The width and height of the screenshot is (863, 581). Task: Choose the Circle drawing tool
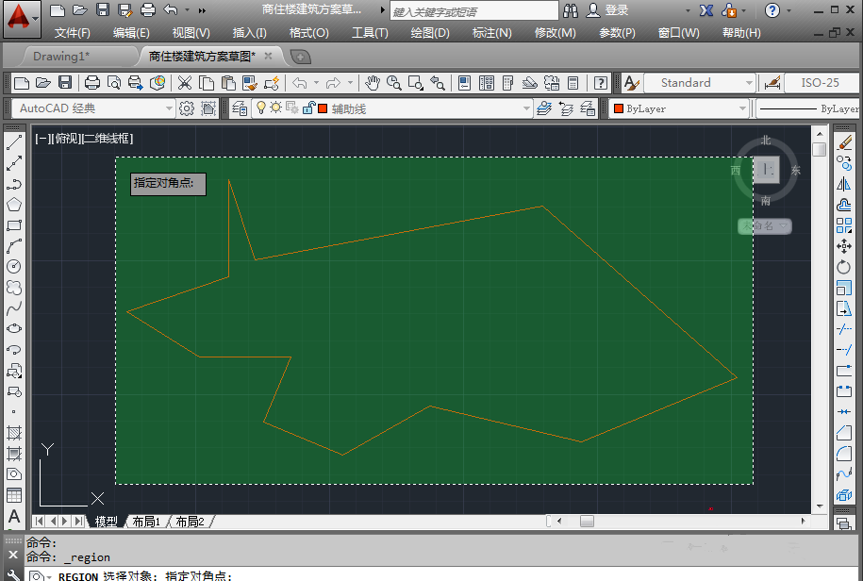[x=14, y=266]
